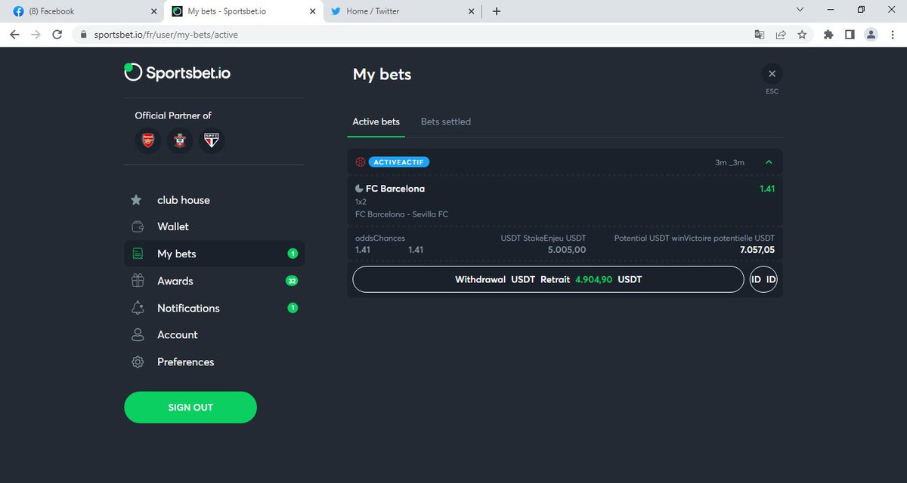
Task: Click the 3m time indicator
Action: (729, 162)
